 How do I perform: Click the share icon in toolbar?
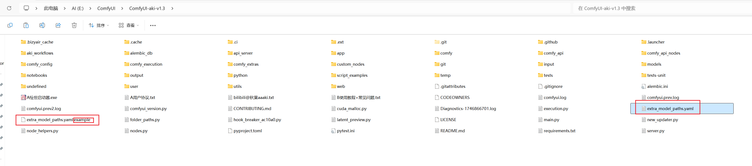tap(58, 25)
